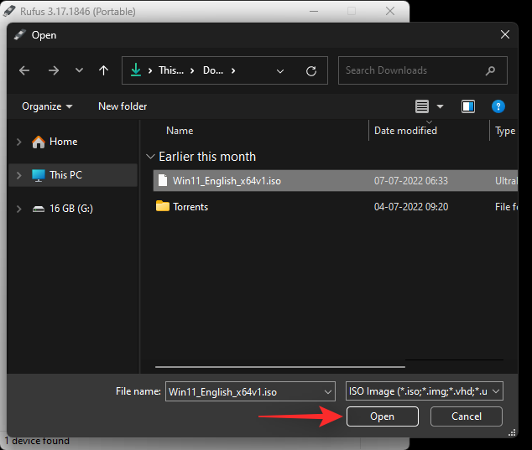Go up one folder level with up arrow
Screen dimensions: 532x450
click(x=103, y=70)
